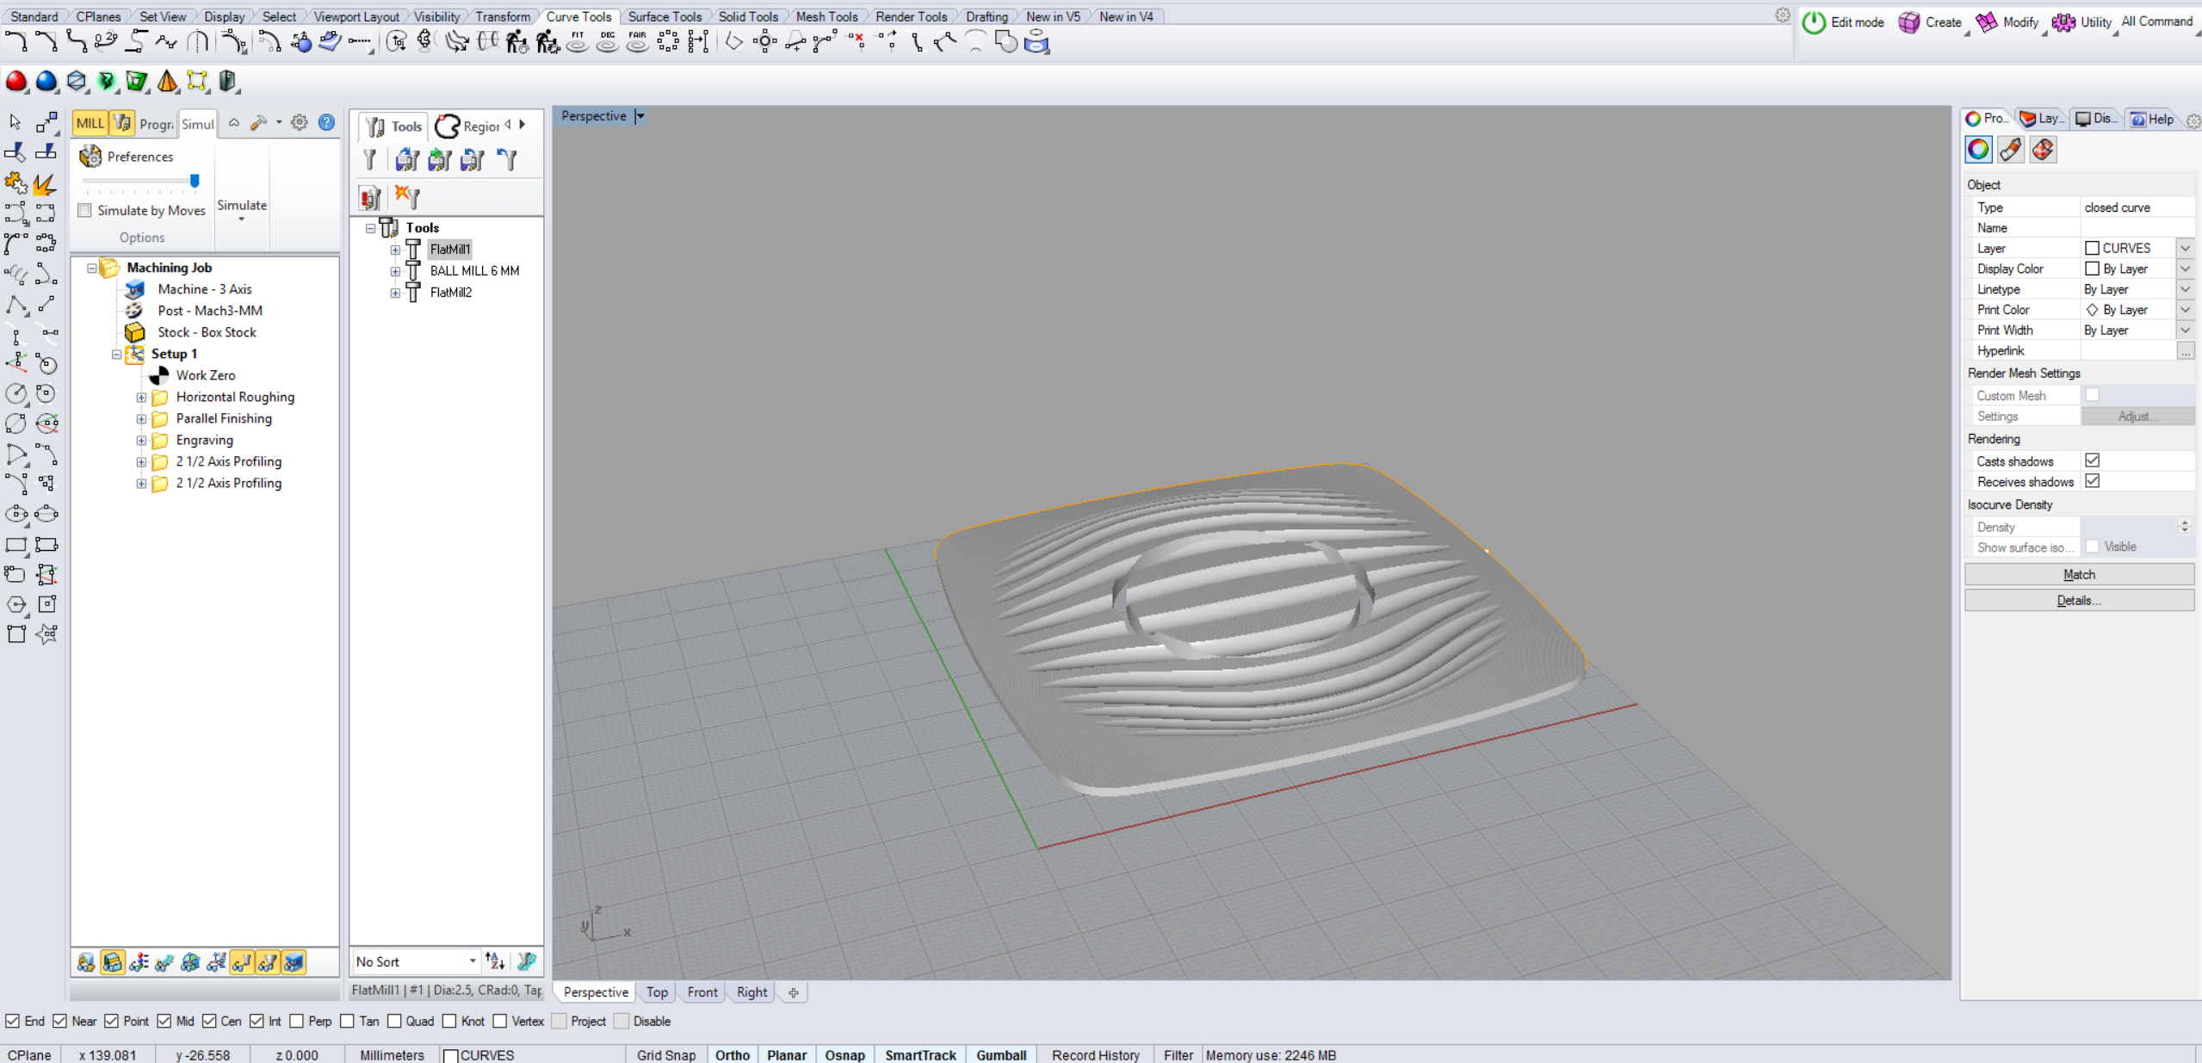Screen dimensions: 2202x1063
Task: Click the puzzle-piece join icon in left sidebar
Action: (x=15, y=182)
